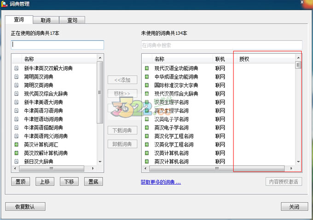
Task: Select 现代汉语全功能词典 row
Action: tap(219, 68)
